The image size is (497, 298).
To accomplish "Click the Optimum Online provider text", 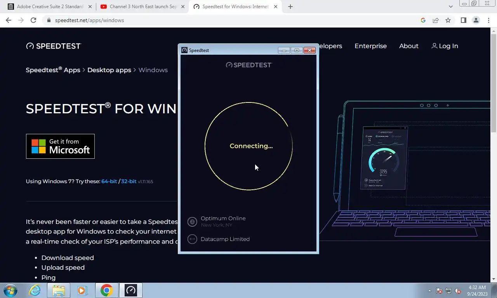I will [223, 218].
